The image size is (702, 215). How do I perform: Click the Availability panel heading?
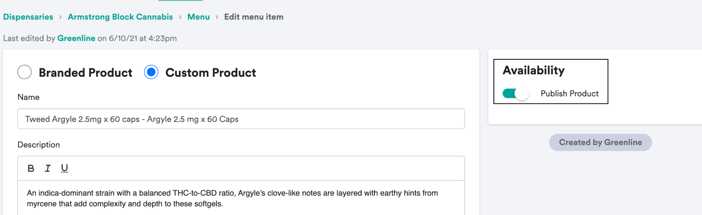click(x=534, y=71)
